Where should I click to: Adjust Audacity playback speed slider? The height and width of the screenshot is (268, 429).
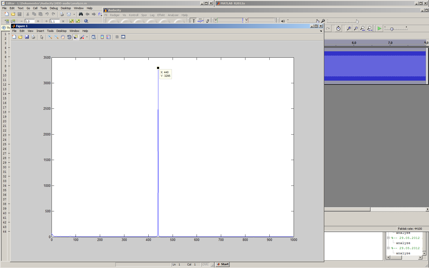pos(392,29)
